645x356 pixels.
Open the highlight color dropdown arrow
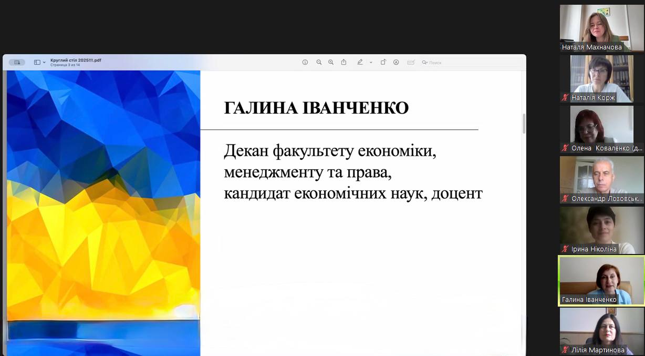371,63
